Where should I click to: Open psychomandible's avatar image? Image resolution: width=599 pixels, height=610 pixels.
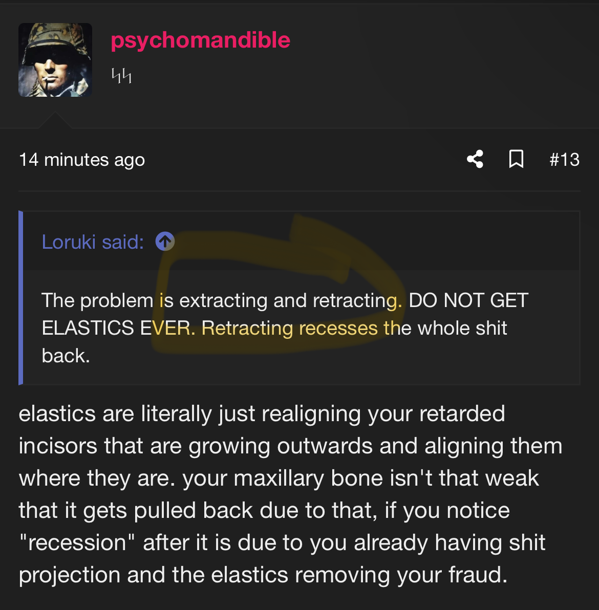click(55, 60)
